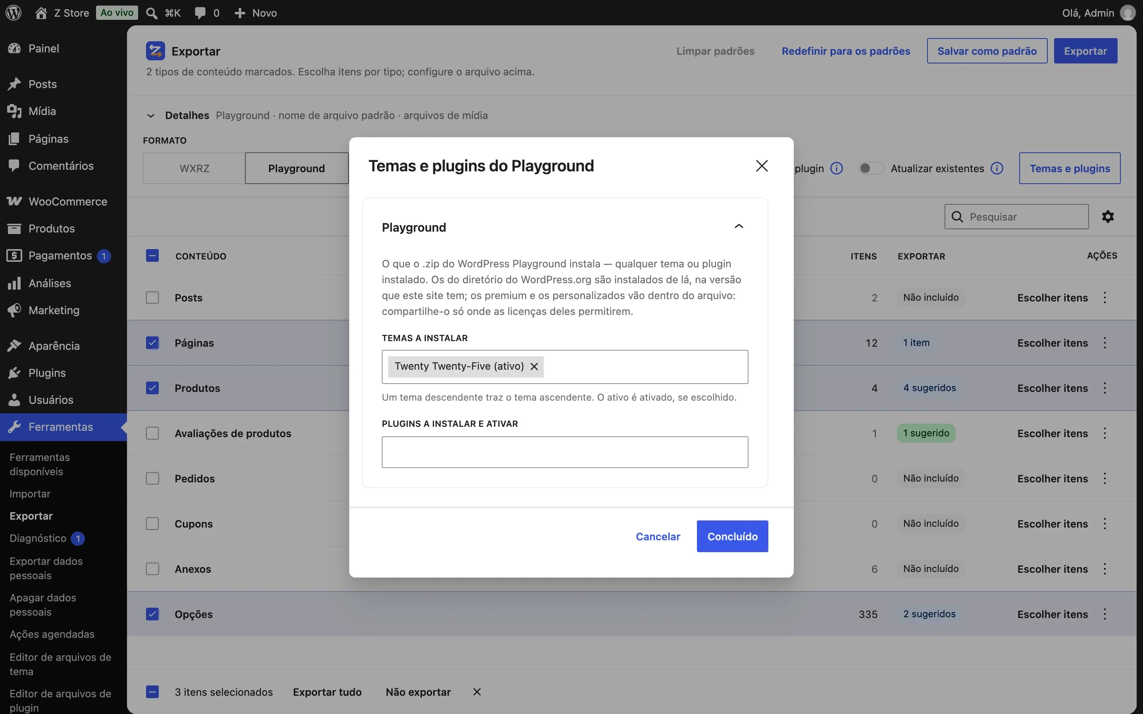Image resolution: width=1143 pixels, height=714 pixels.
Task: Click Escolher itens for Anexos
Action: tap(1053, 569)
